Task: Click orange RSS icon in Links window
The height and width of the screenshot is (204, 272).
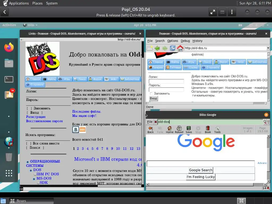Action: pos(82,130)
